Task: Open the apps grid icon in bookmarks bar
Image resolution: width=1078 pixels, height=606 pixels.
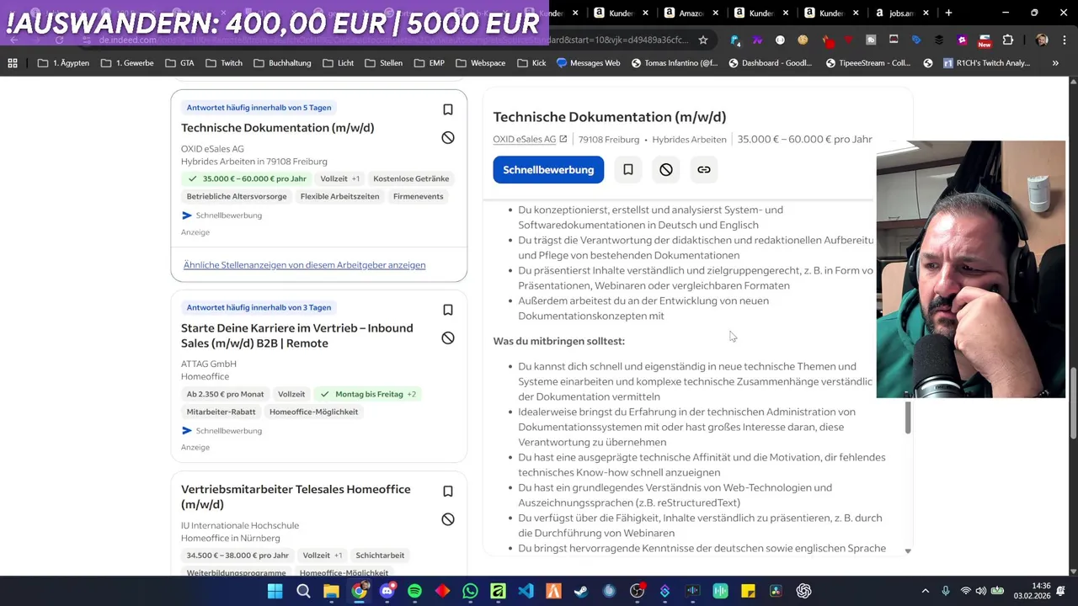Action: tap(13, 63)
